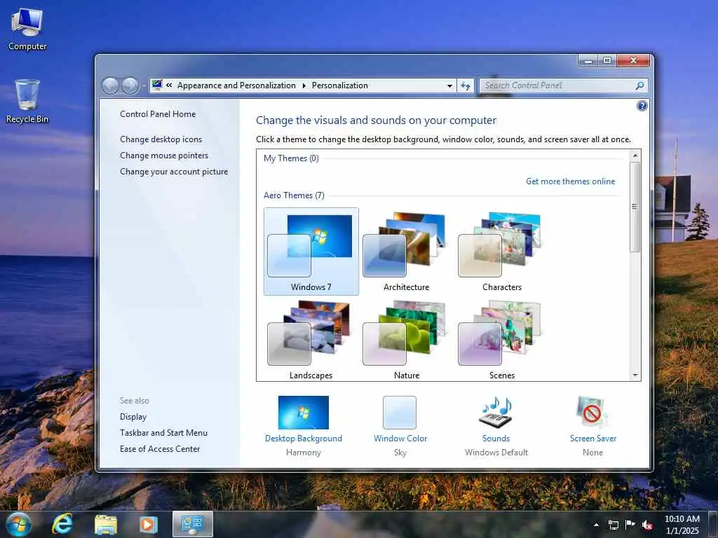
Task: Click the Refresh button beside address bar
Action: [x=466, y=85]
